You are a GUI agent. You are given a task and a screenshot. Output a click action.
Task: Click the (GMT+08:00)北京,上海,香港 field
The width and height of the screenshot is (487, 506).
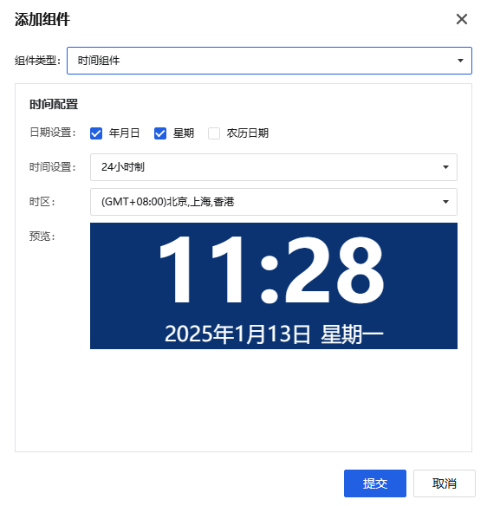tap(274, 202)
